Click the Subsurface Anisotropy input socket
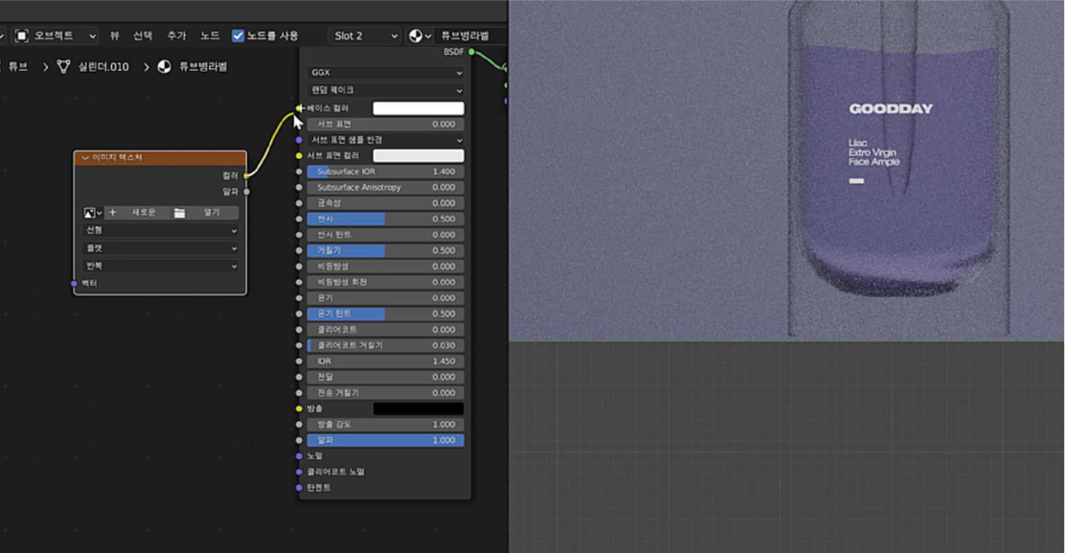 pos(299,188)
